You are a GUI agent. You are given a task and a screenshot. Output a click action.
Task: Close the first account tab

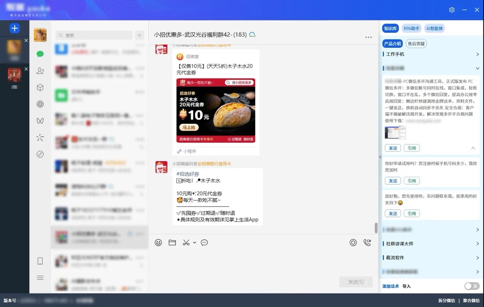[x=26, y=41]
